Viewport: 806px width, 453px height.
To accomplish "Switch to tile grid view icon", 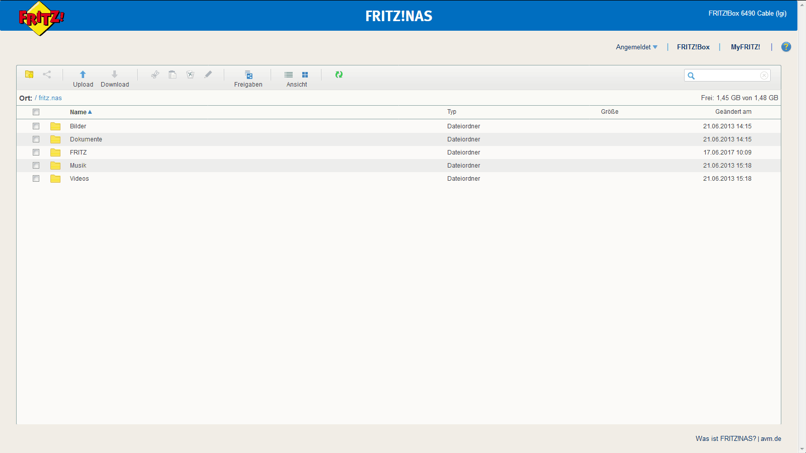I will pyautogui.click(x=305, y=74).
